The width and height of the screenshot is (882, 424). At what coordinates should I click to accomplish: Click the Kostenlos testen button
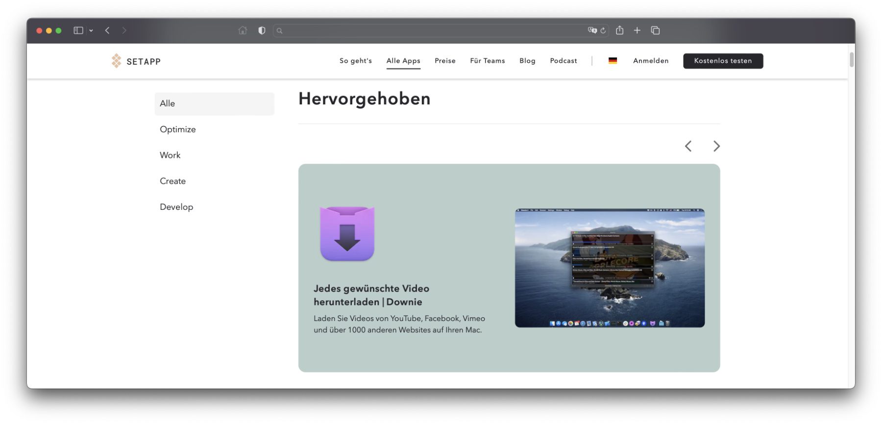pyautogui.click(x=723, y=61)
